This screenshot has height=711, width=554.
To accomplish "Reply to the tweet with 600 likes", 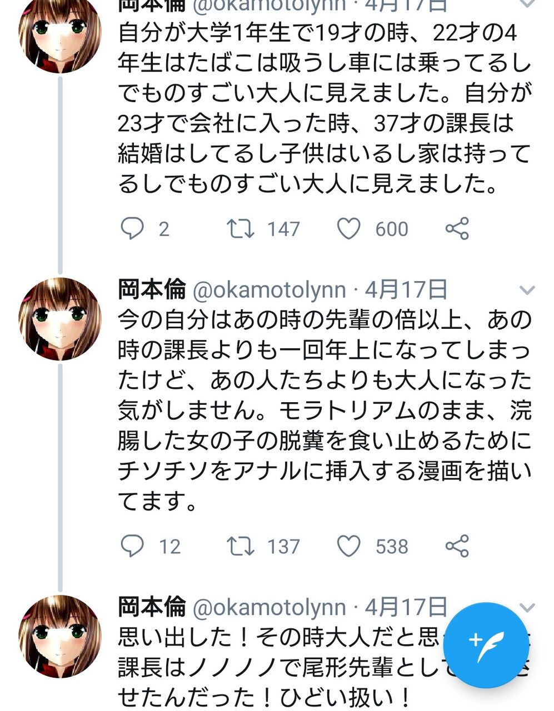I will tap(132, 228).
